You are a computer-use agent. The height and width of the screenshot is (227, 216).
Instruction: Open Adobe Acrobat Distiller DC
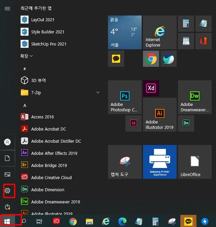pos(60,141)
